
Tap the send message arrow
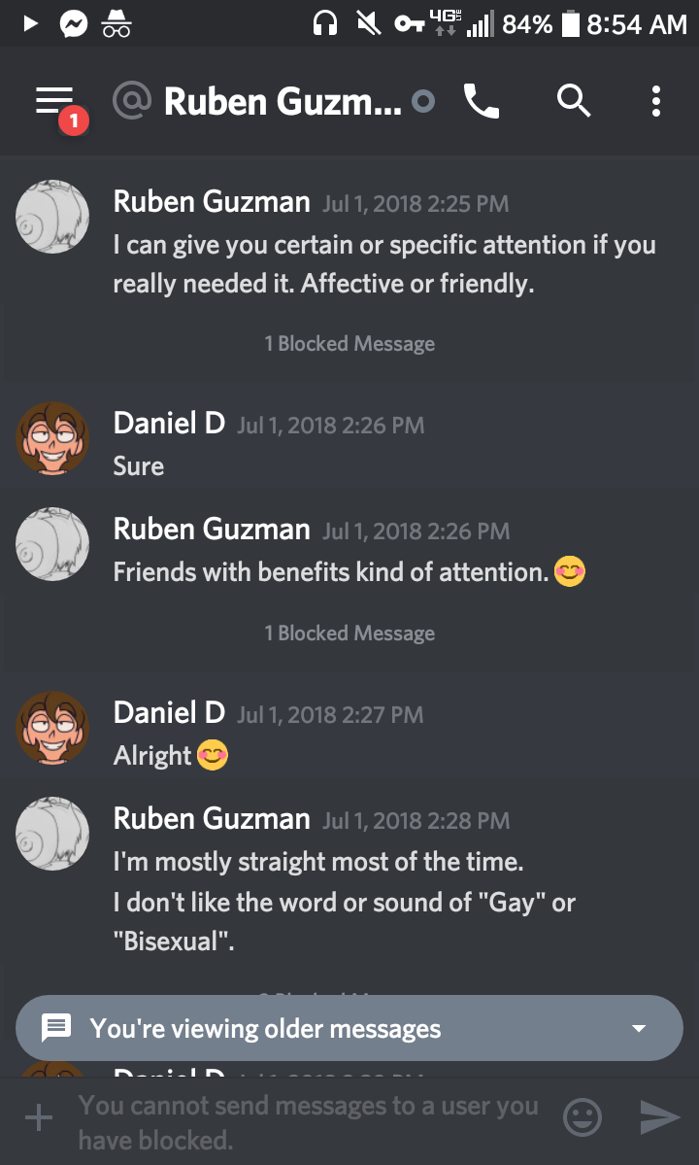660,1118
